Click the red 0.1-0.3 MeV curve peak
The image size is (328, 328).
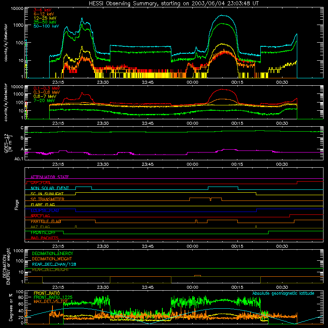pyautogui.click(x=222, y=89)
